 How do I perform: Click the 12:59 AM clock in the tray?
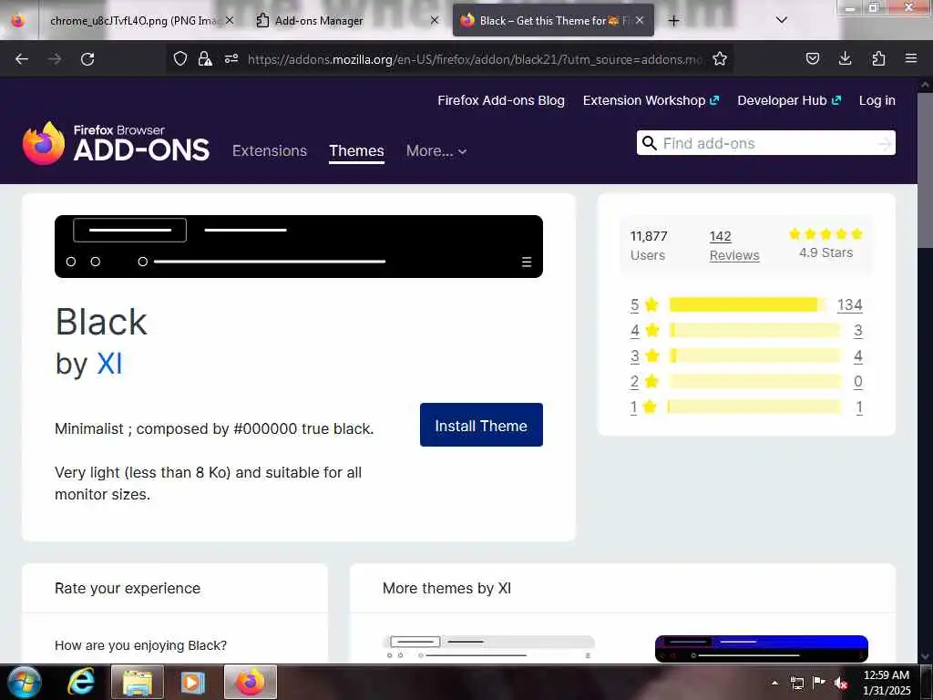pos(886,675)
